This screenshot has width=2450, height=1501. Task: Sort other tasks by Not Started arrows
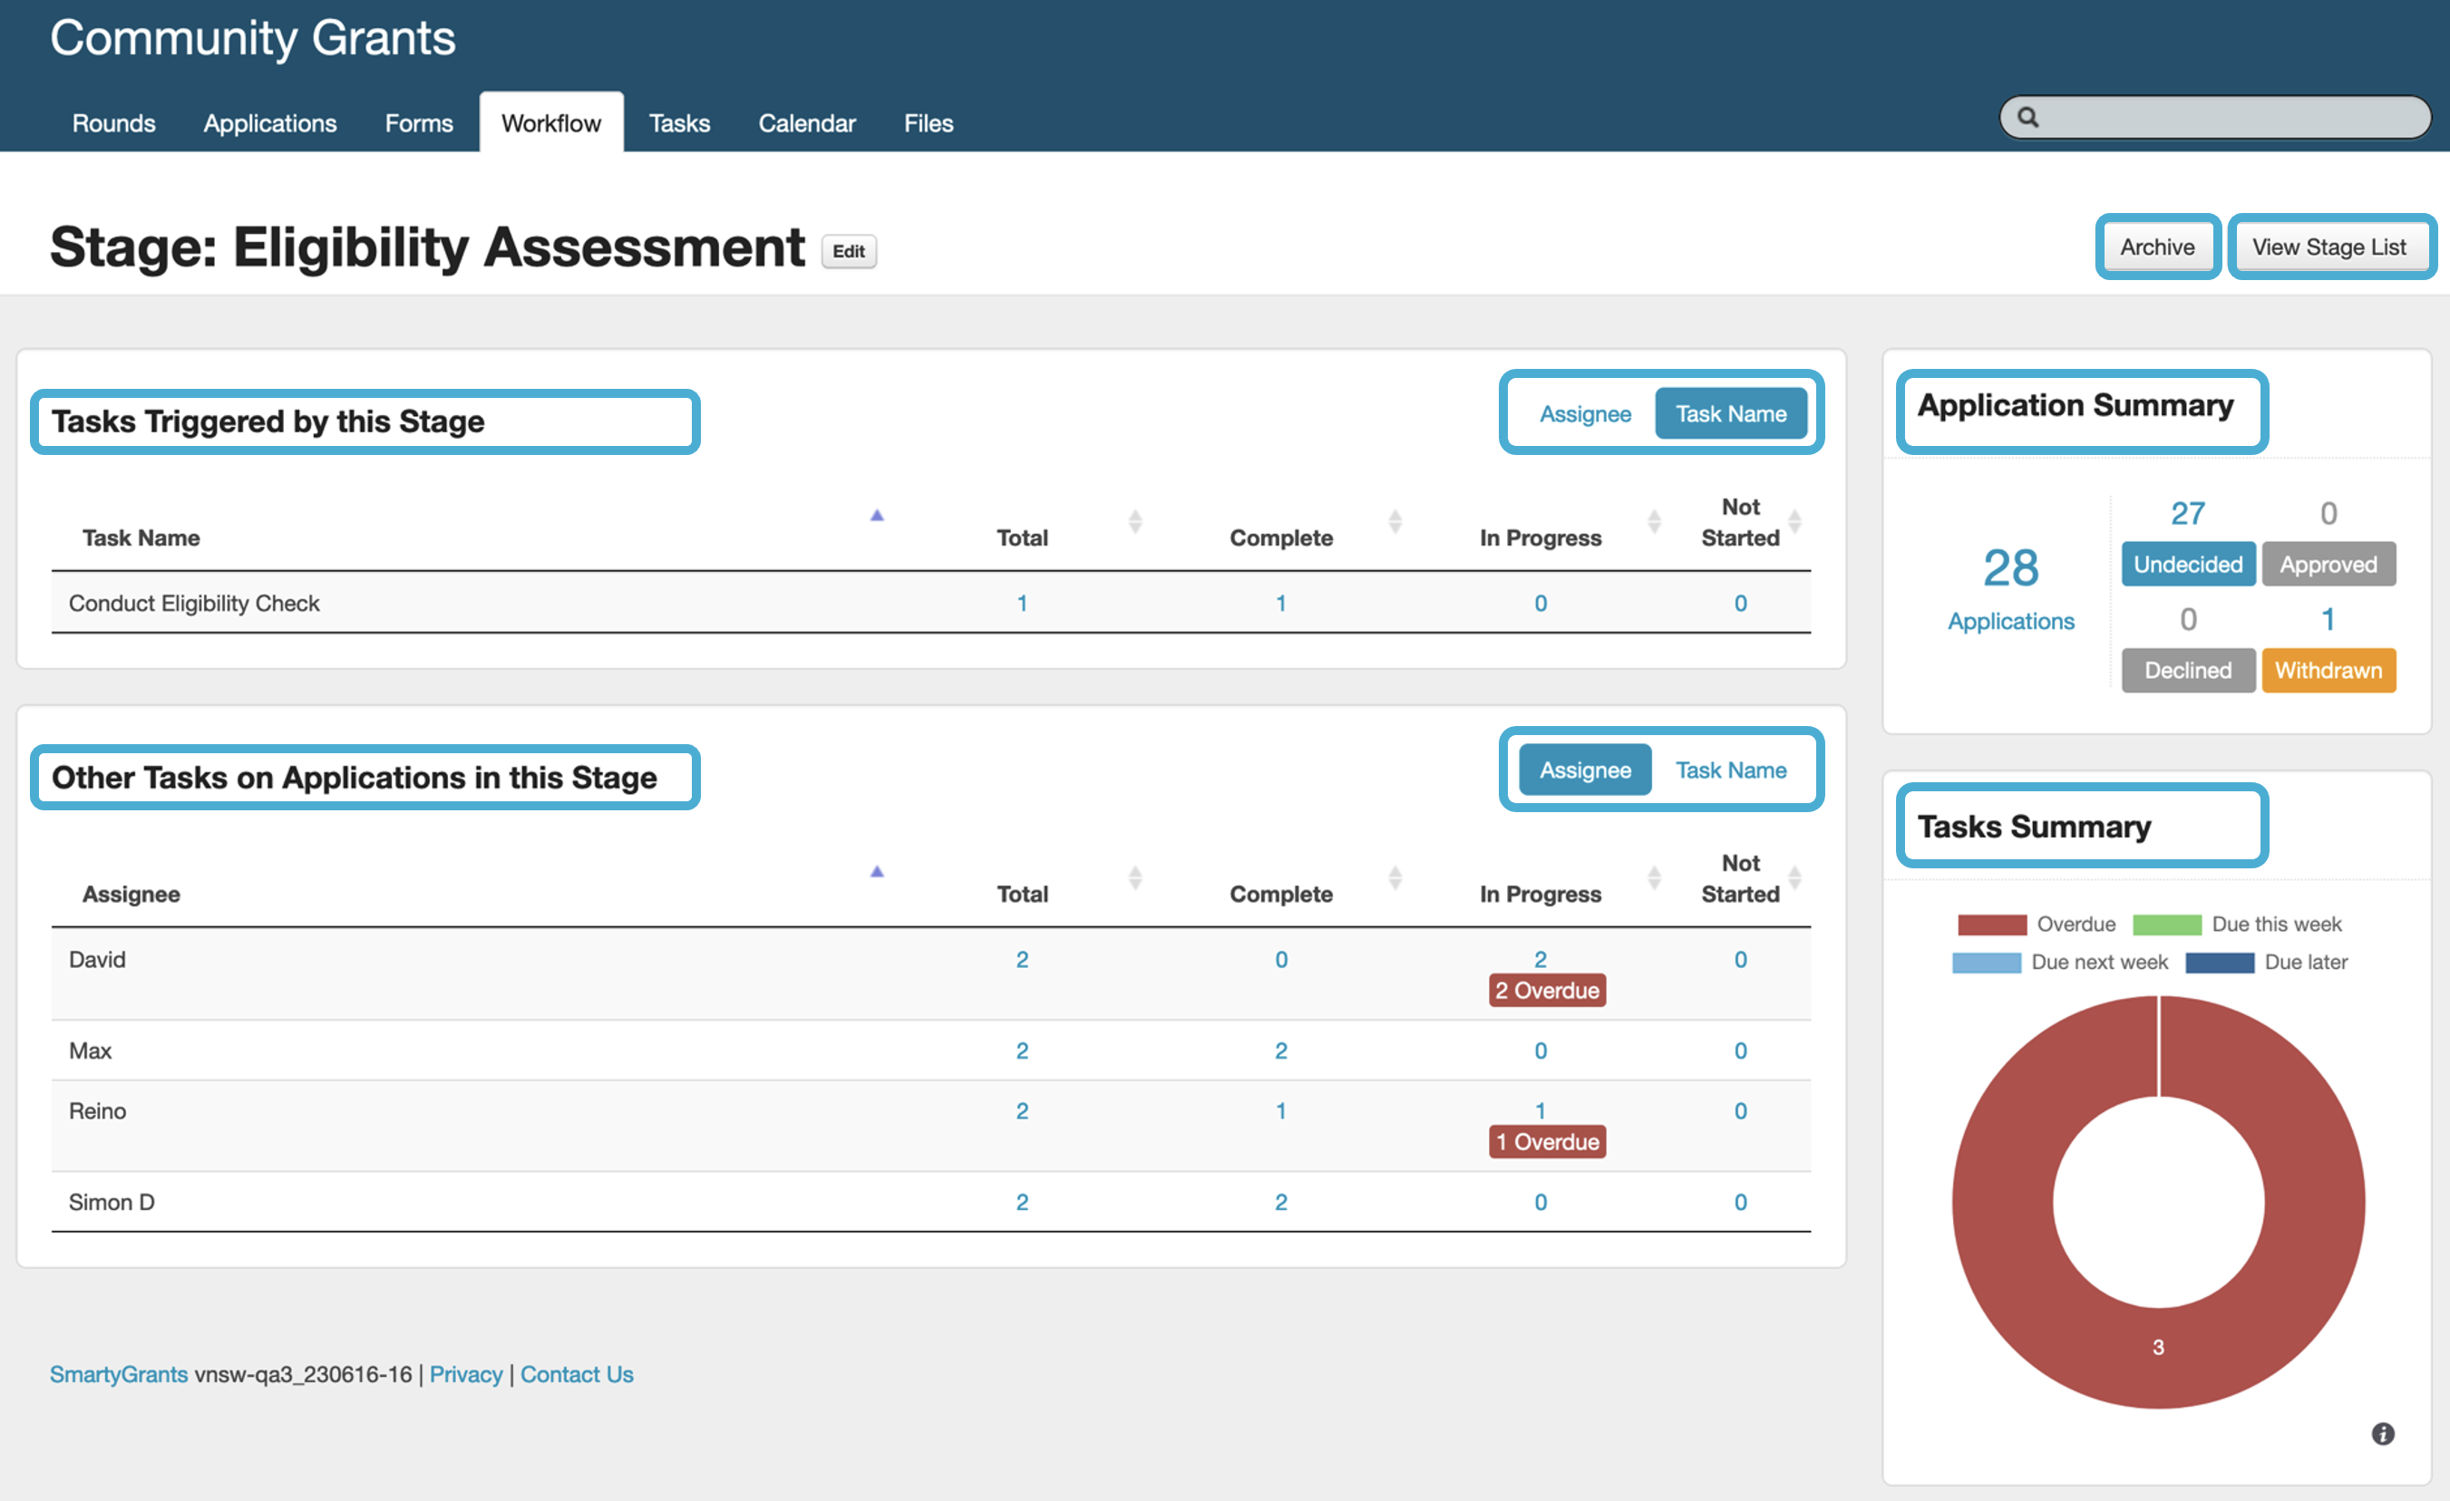pos(1794,877)
